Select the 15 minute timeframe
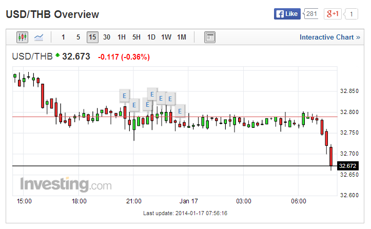Viewport: 371px width, 229px height. click(92, 37)
